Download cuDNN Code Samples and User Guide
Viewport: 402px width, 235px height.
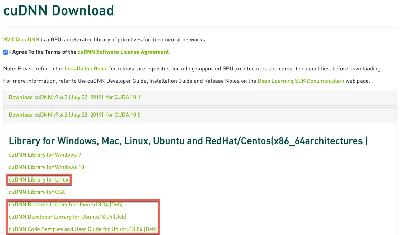[x=83, y=229]
